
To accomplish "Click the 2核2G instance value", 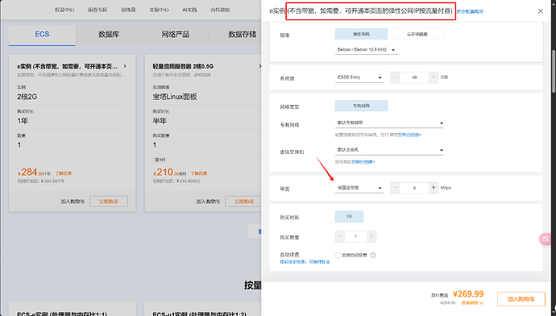I will pos(27,97).
